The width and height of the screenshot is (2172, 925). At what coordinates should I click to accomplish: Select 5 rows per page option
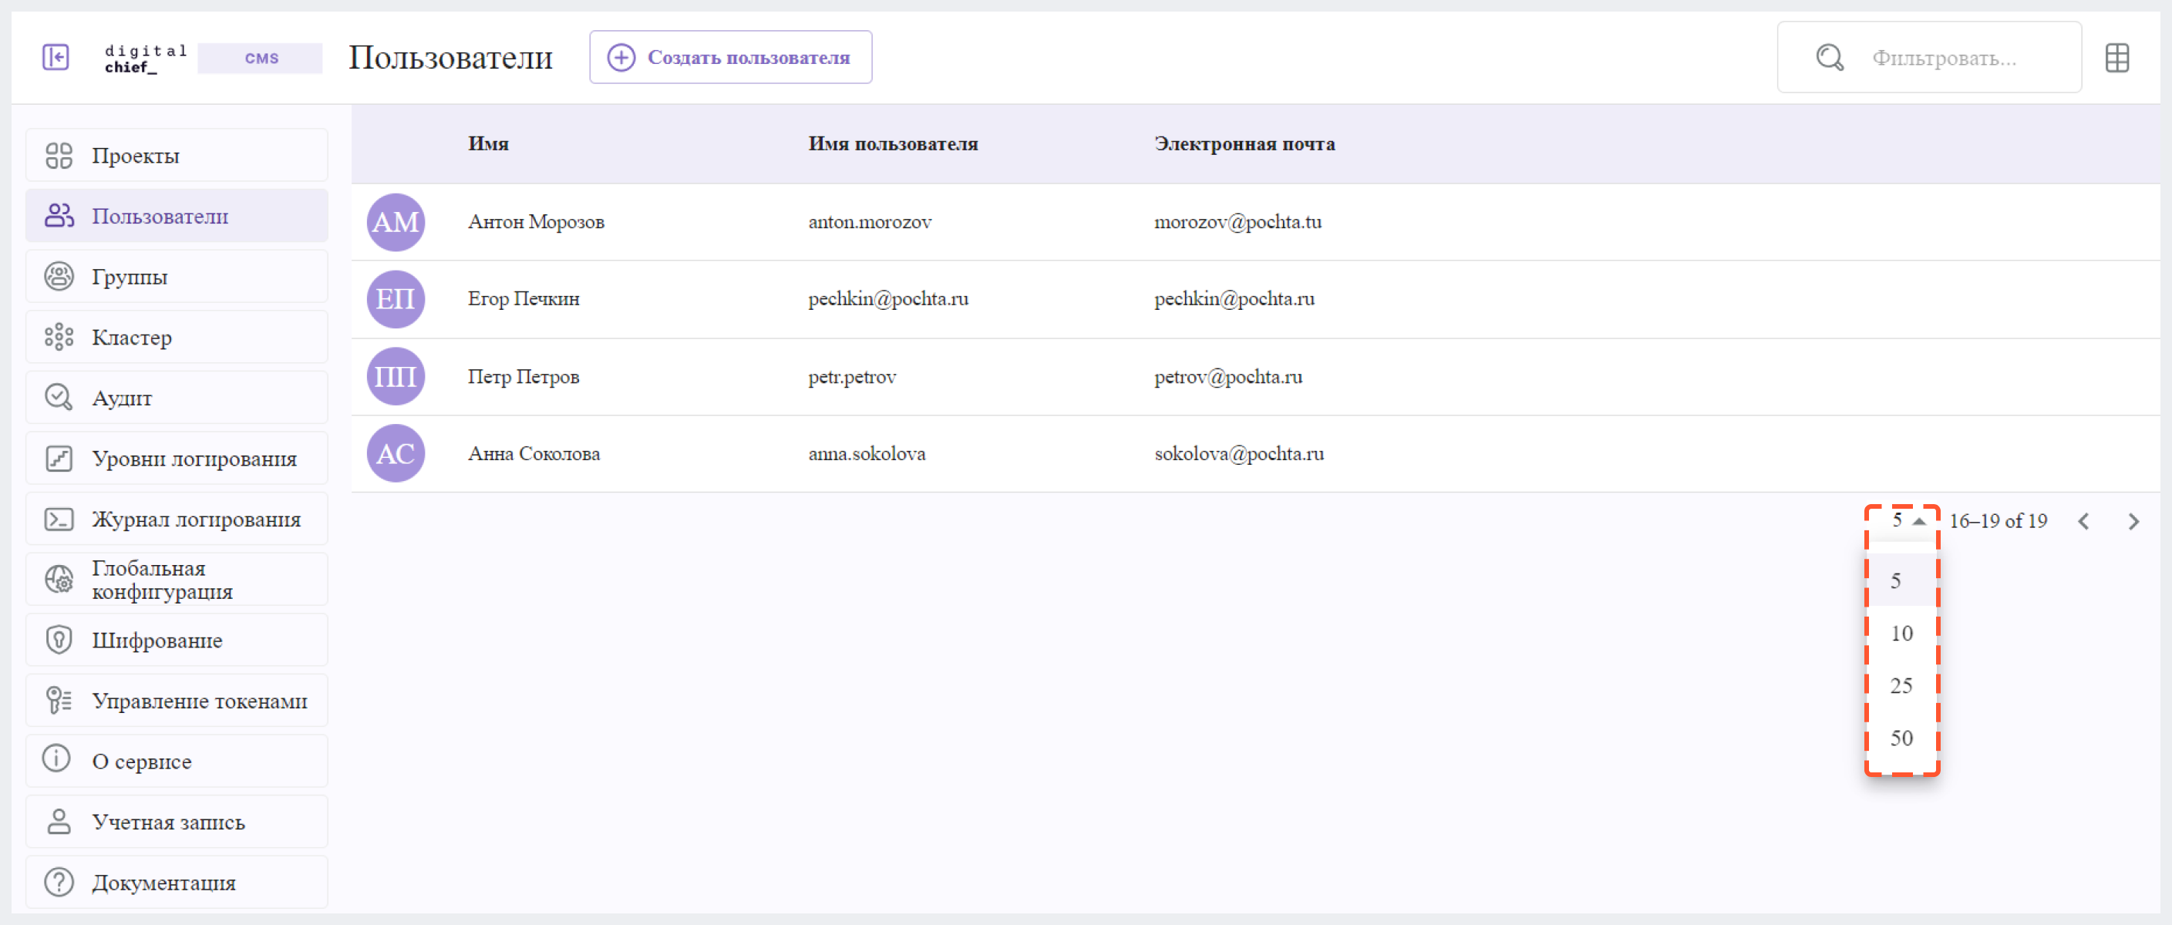tap(1901, 580)
